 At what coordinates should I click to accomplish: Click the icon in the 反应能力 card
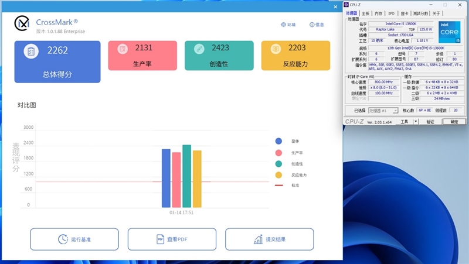pyautogui.click(x=276, y=49)
